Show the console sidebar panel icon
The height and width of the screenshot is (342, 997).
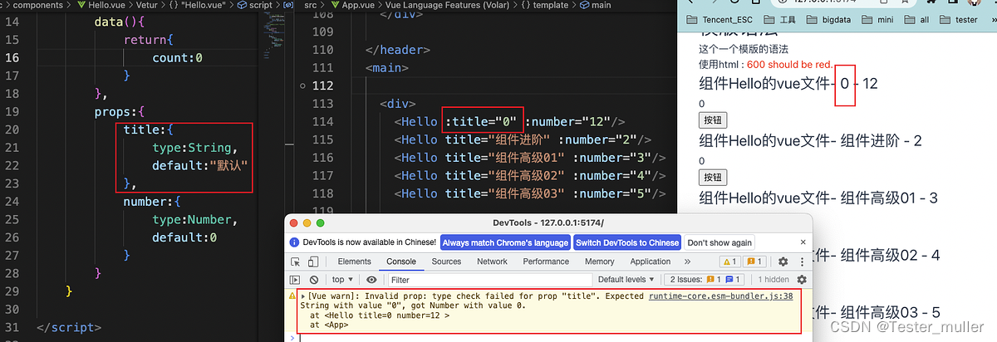pos(295,280)
